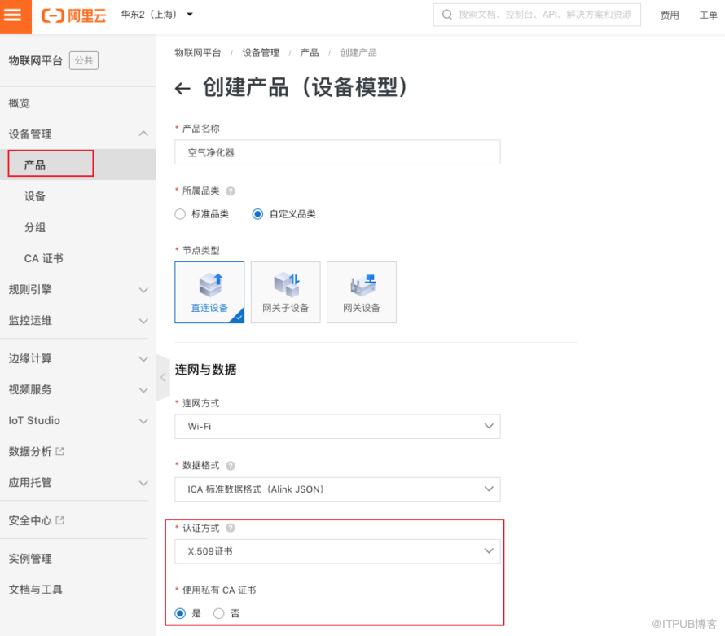Select the 标准品类 radio button
Viewport: 725px width, 636px height.
point(181,214)
